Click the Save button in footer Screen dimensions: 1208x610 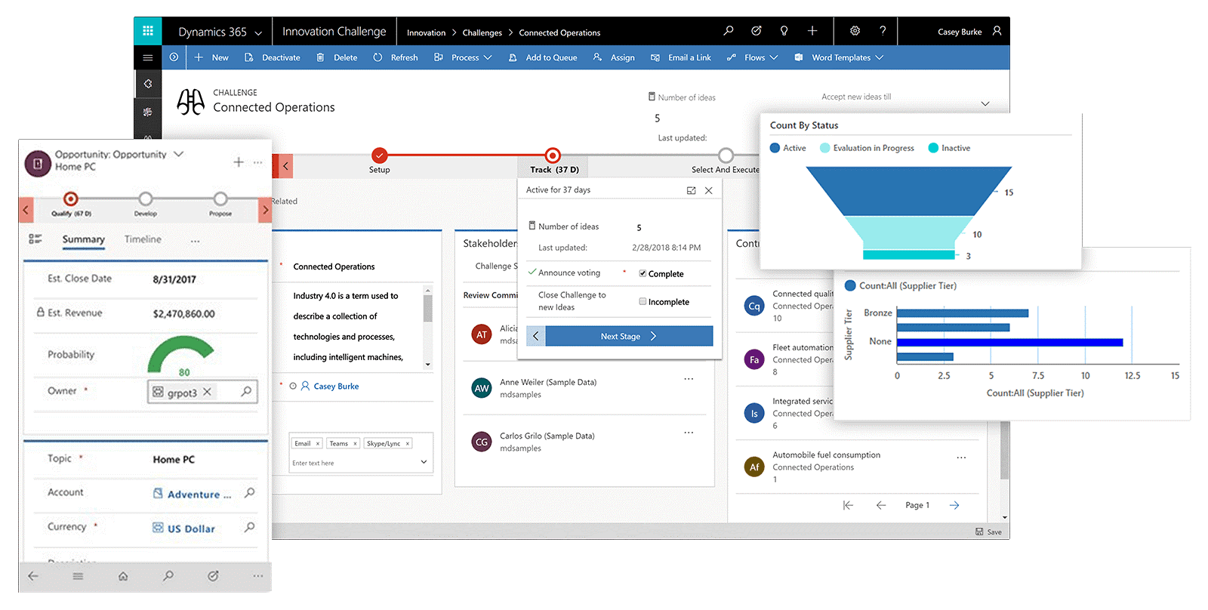(988, 532)
